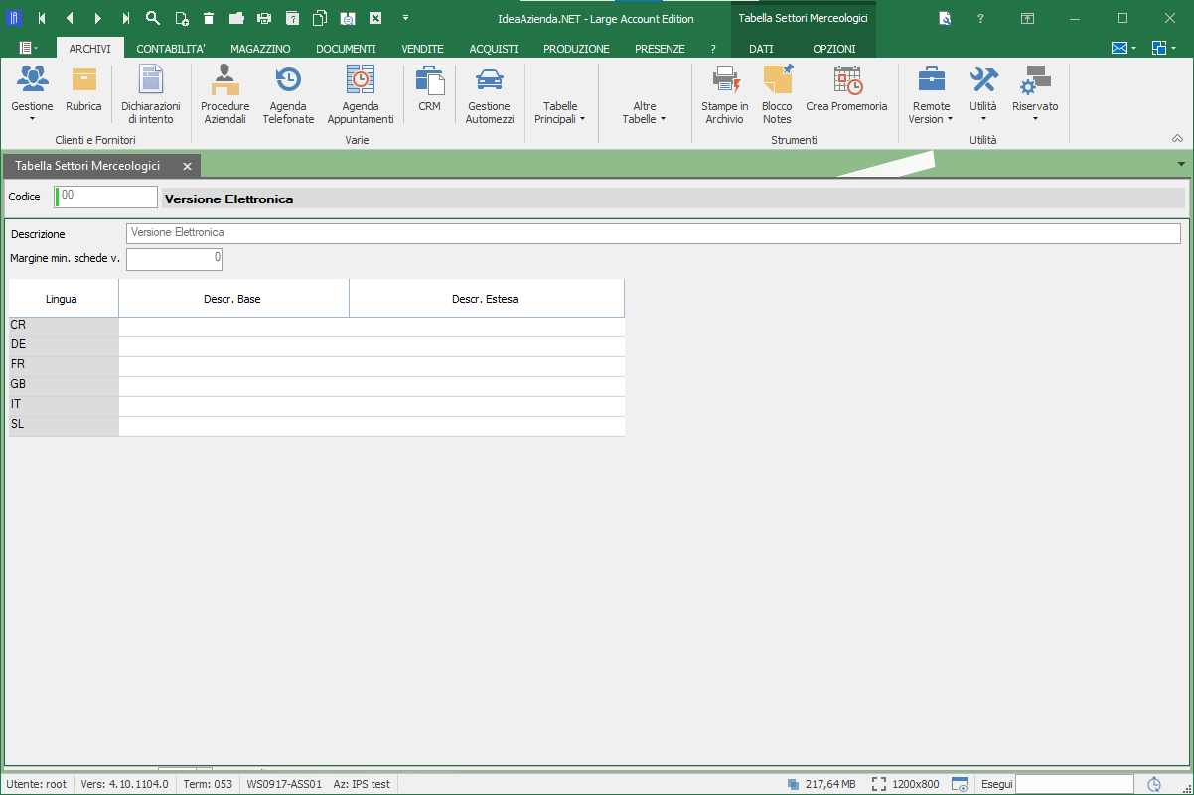The image size is (1194, 795).
Task: Open Procedure Aziendali
Action: click(225, 94)
